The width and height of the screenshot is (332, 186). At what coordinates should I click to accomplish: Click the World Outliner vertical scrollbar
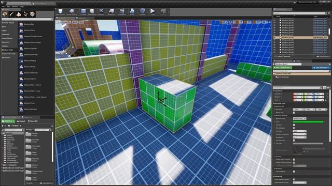pyautogui.click(x=329, y=32)
